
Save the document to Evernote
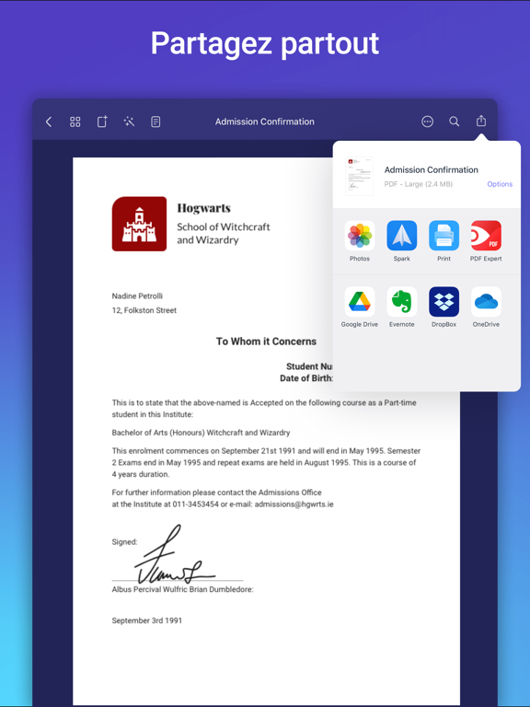coord(401,307)
